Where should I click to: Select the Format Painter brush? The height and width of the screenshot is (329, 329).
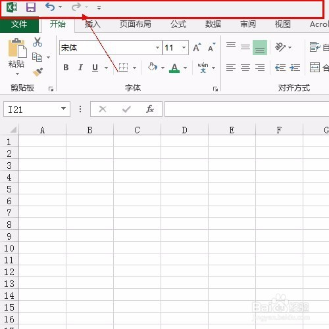tap(38, 72)
